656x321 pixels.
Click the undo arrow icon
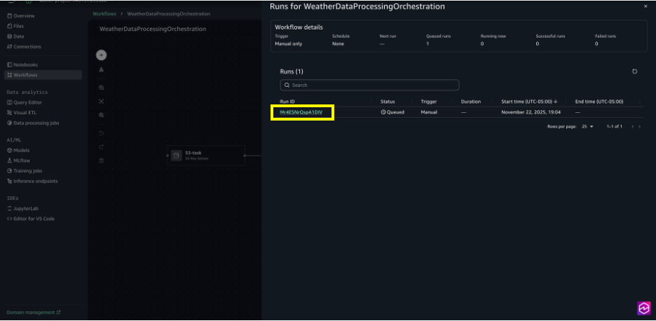pyautogui.click(x=102, y=133)
